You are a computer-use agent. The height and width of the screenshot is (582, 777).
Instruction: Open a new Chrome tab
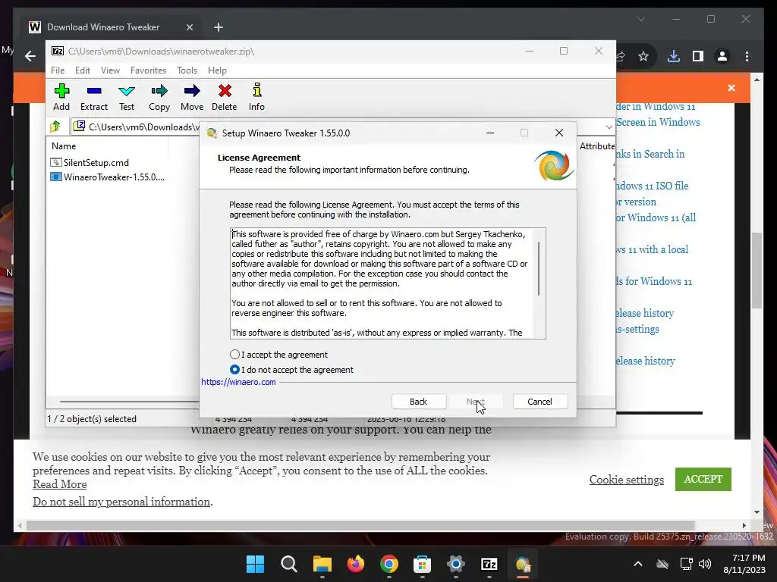pos(219,27)
